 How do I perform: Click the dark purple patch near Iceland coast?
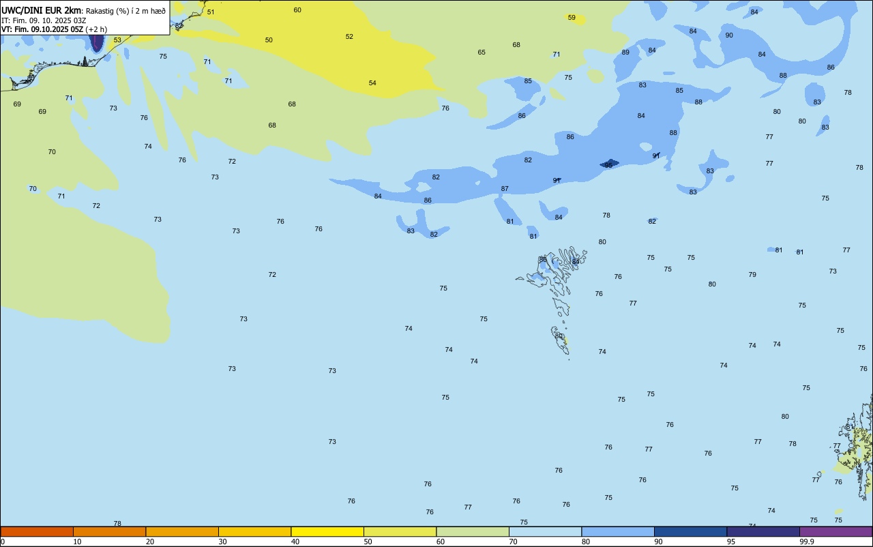(97, 42)
